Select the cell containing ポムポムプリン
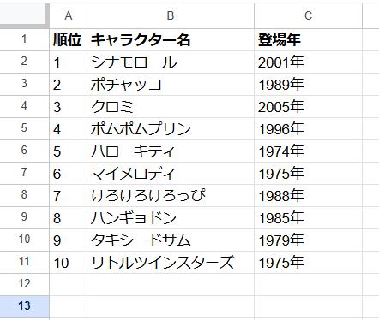This screenshot has height=320, width=379. click(171, 129)
